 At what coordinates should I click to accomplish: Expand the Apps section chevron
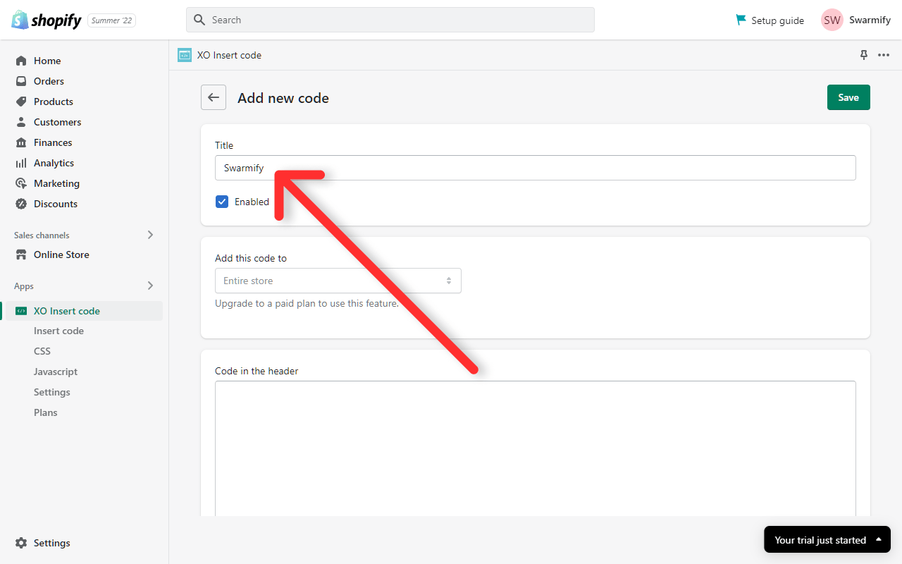[x=150, y=286]
